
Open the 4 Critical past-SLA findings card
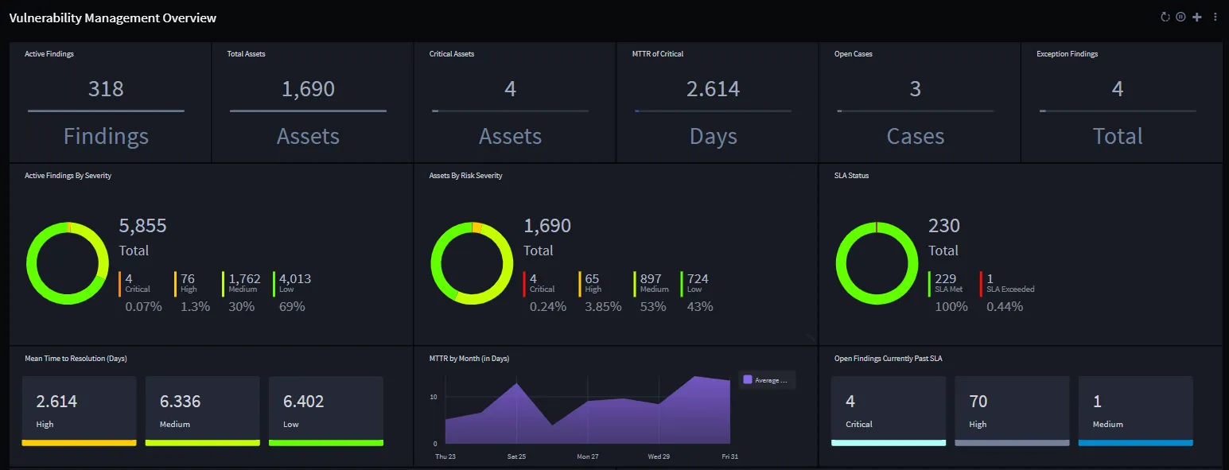click(889, 411)
